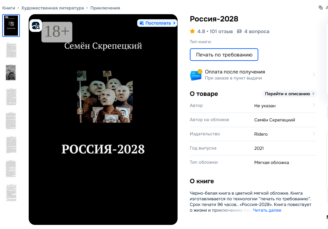
Task: Select the Печать по требованию book type
Action: (x=224, y=55)
